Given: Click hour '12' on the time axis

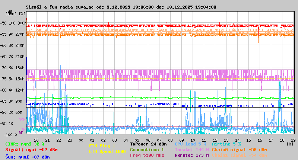Looking at the screenshot, I should tap(215, 140).
